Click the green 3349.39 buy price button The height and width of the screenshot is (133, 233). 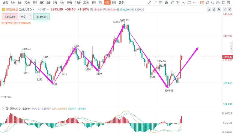coord(41,17)
